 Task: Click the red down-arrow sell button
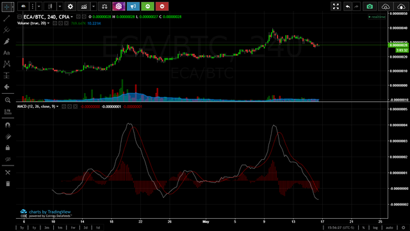click(162, 6)
